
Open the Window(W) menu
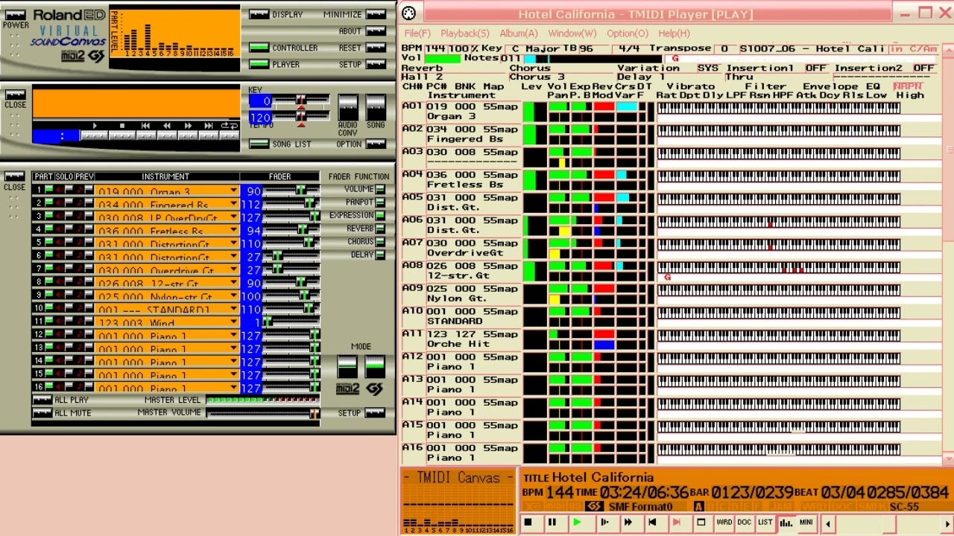click(572, 33)
